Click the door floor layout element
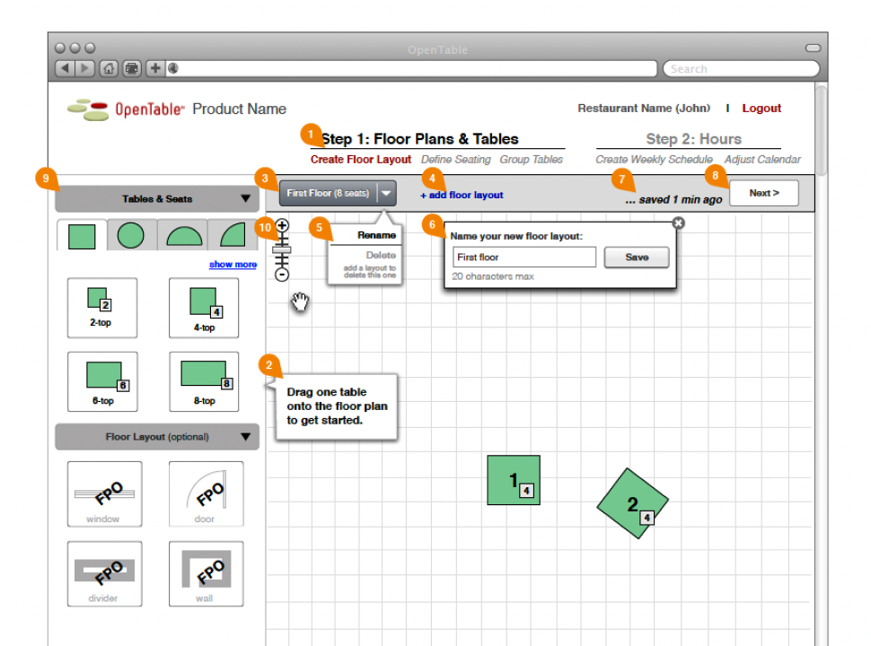 205,494
